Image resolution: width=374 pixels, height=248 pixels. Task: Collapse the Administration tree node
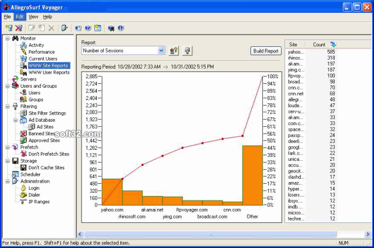pyautogui.click(x=8, y=182)
